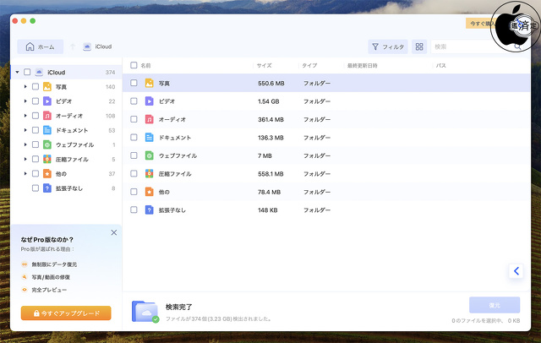
Task: Click ビデオ folder icon in file list
Action: (x=149, y=101)
